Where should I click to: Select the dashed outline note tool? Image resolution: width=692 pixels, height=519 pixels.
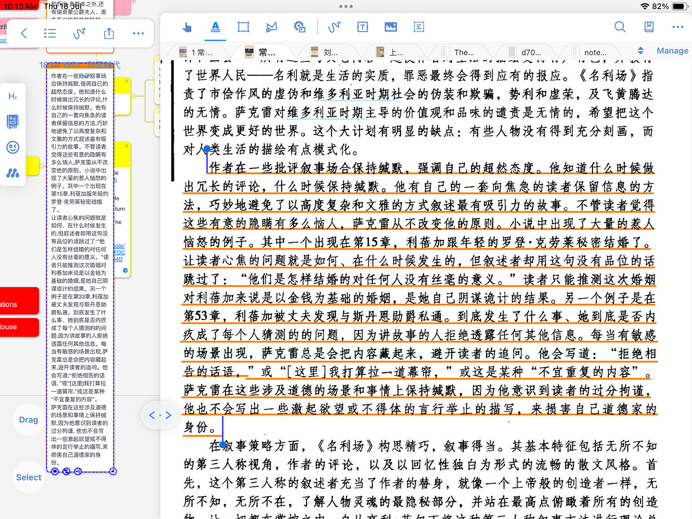click(x=419, y=27)
